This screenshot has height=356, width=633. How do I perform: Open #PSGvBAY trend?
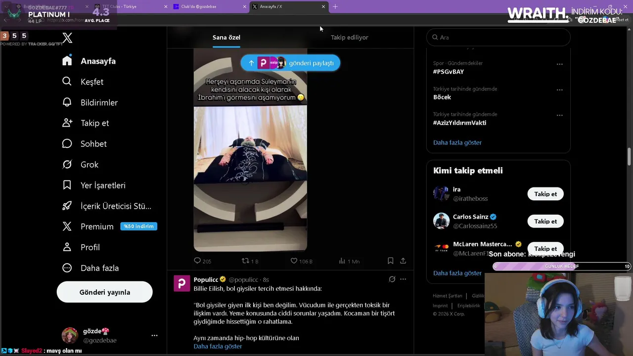tap(449, 72)
